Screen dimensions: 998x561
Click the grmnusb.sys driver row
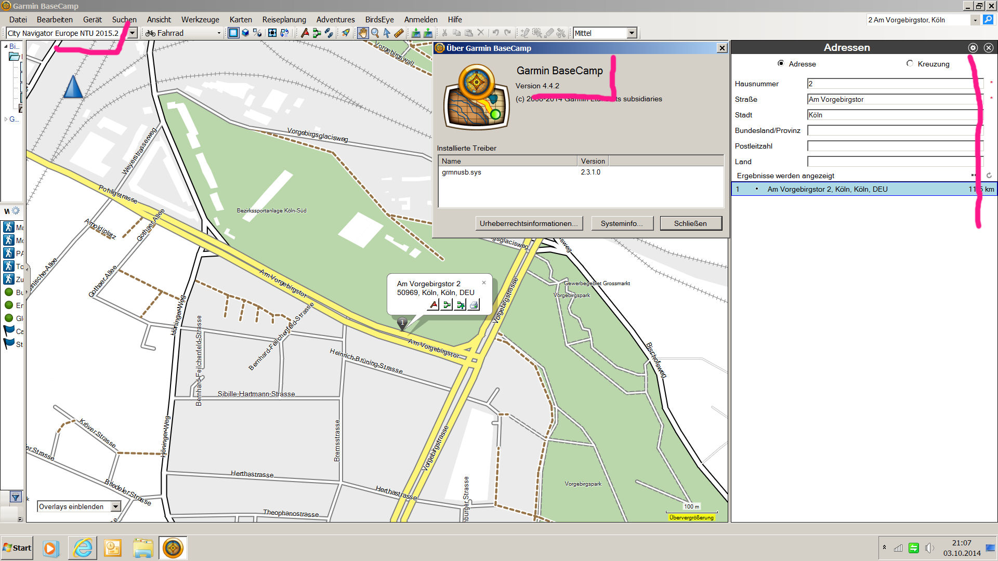[x=581, y=172]
